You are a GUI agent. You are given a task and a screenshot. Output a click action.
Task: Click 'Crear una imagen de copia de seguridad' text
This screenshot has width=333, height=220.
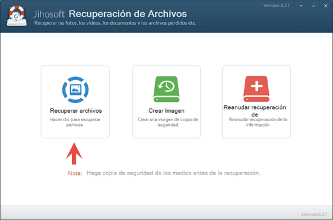click(x=168, y=122)
